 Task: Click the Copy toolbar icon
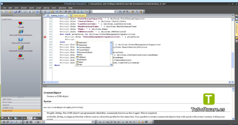[x=48, y=12]
